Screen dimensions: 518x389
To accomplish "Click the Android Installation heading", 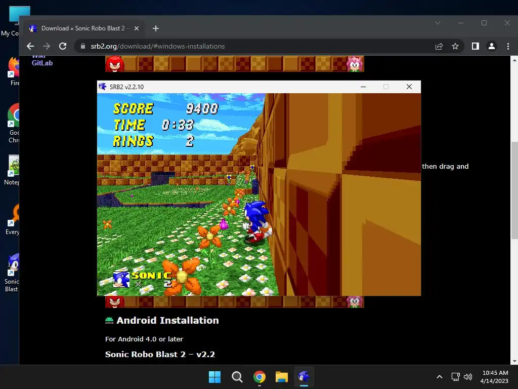I will [167, 320].
